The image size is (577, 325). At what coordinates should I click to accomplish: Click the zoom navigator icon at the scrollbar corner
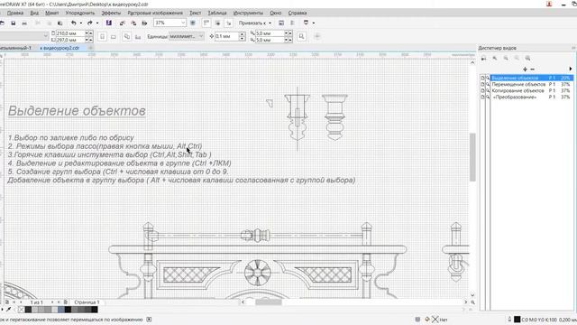[472, 302]
